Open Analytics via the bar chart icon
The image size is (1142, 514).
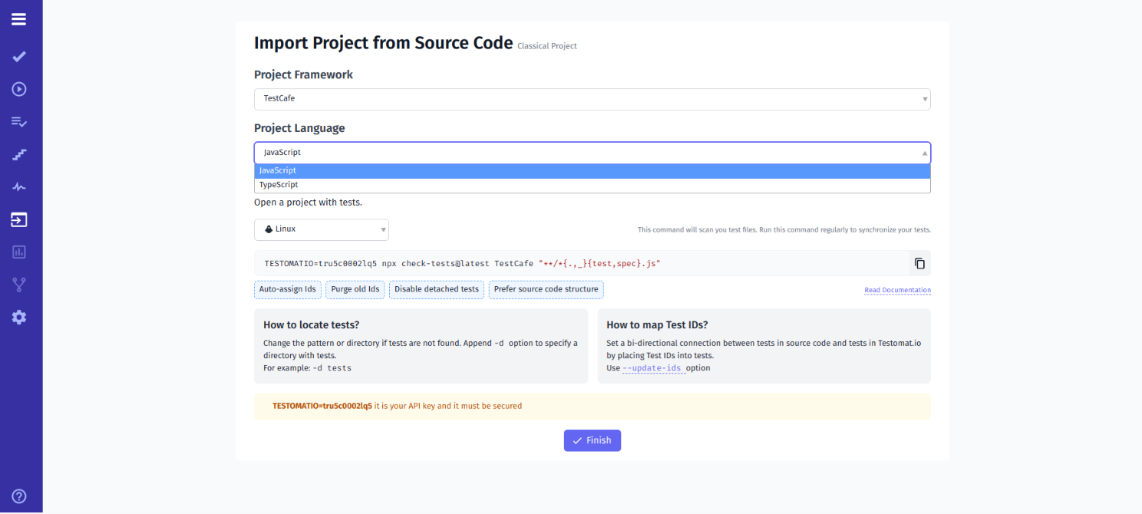(18, 252)
